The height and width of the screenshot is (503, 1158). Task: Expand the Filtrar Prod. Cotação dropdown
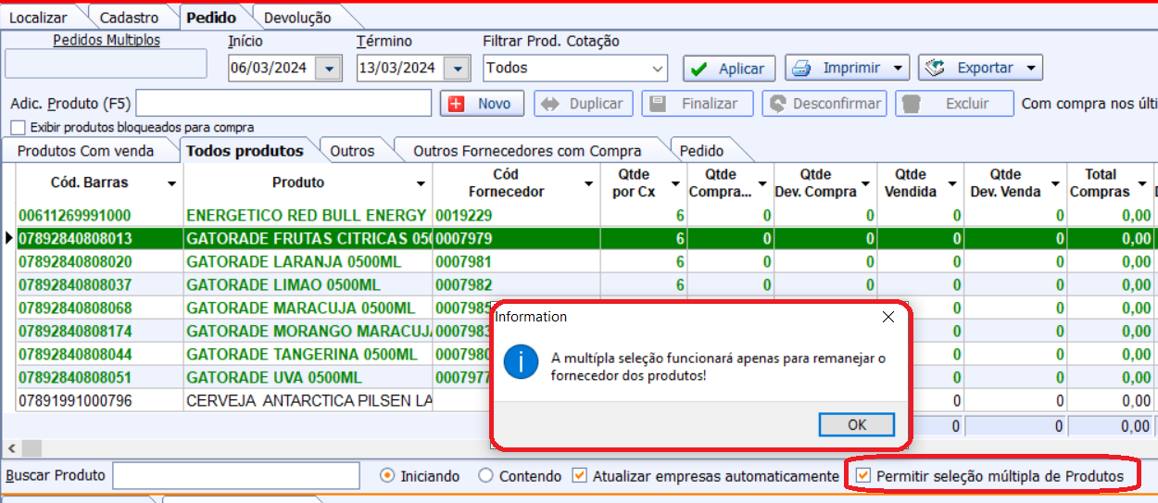coord(658,68)
